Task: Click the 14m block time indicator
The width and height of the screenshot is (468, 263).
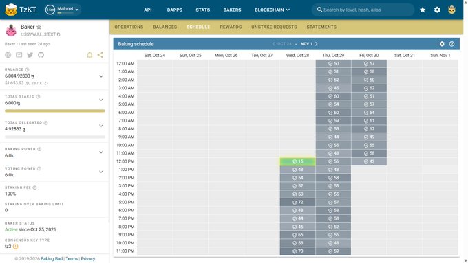Action: coord(50,10)
